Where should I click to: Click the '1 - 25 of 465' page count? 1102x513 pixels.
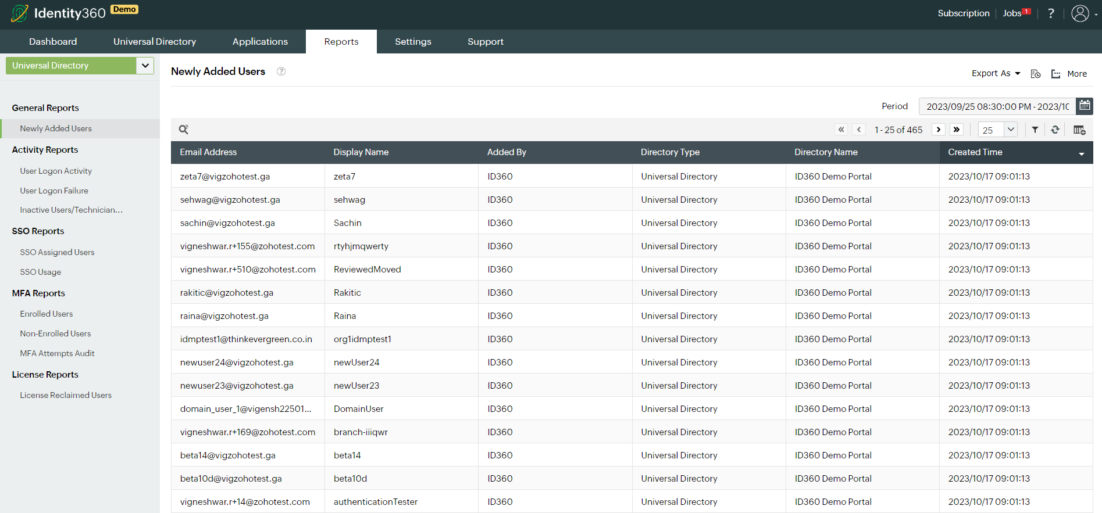click(898, 130)
